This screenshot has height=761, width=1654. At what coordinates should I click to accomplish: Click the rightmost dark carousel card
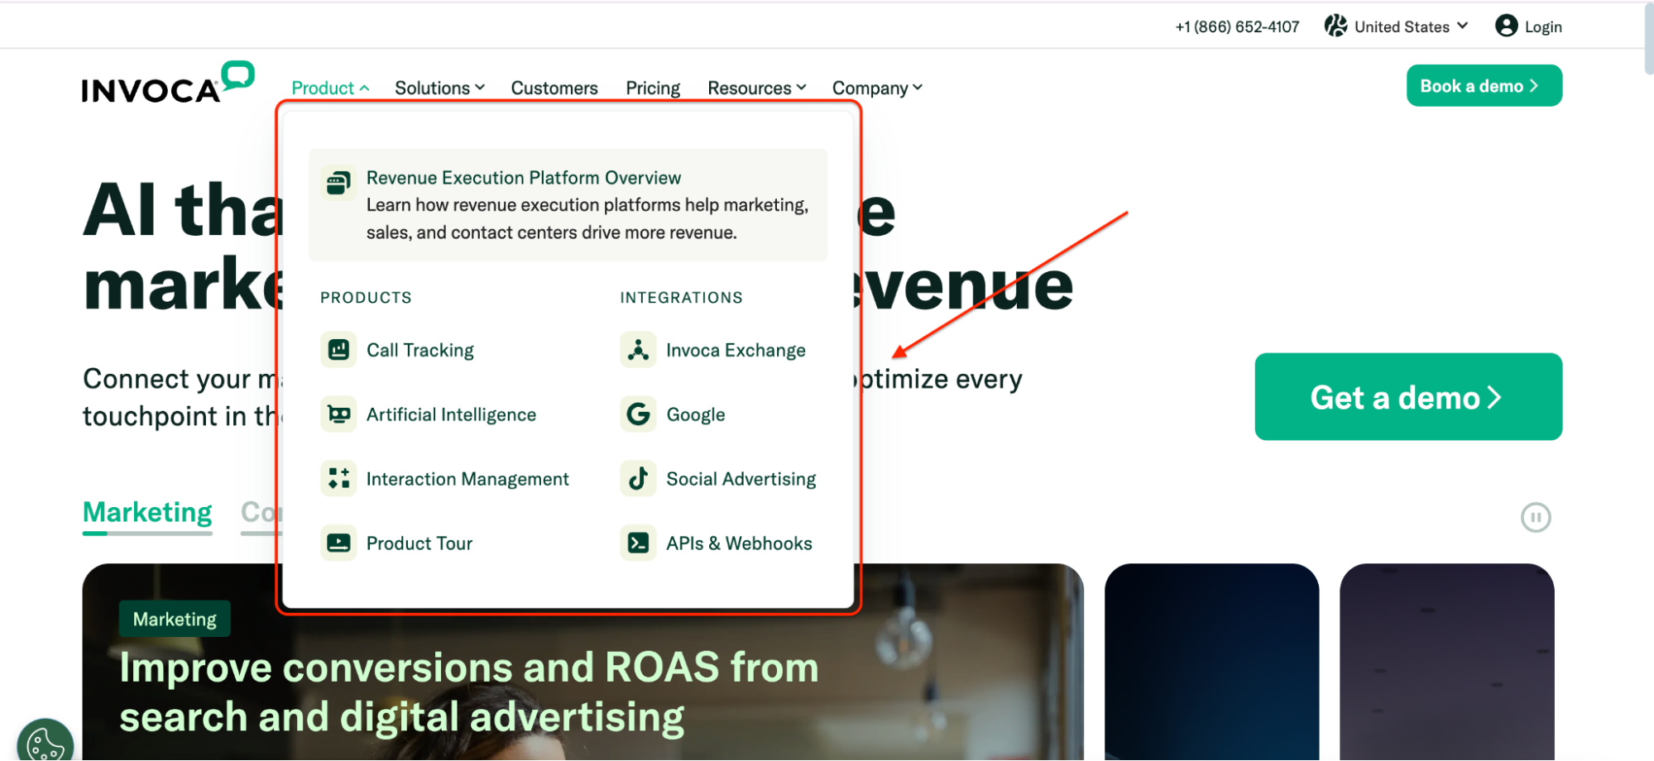click(1446, 662)
